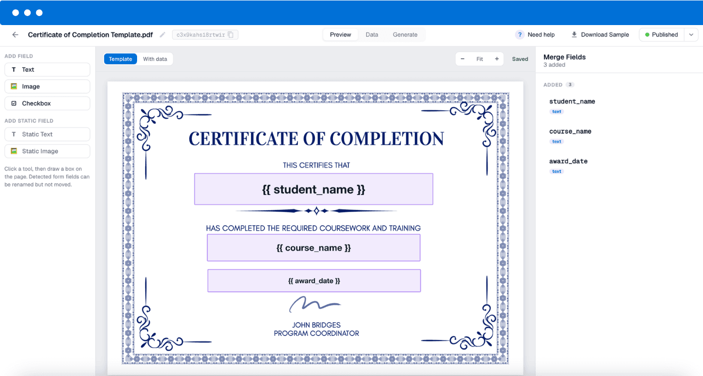
Task: Select student_name in the Merge Fields list
Action: tap(572, 101)
